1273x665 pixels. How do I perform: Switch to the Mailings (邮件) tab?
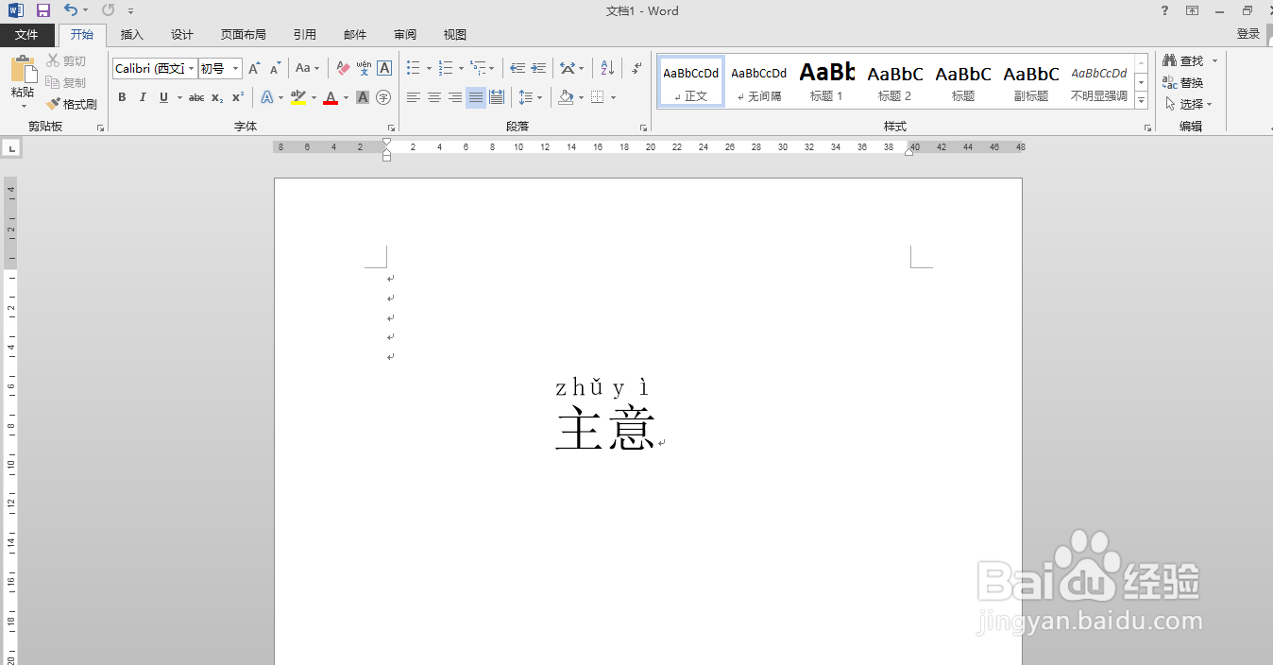[355, 35]
